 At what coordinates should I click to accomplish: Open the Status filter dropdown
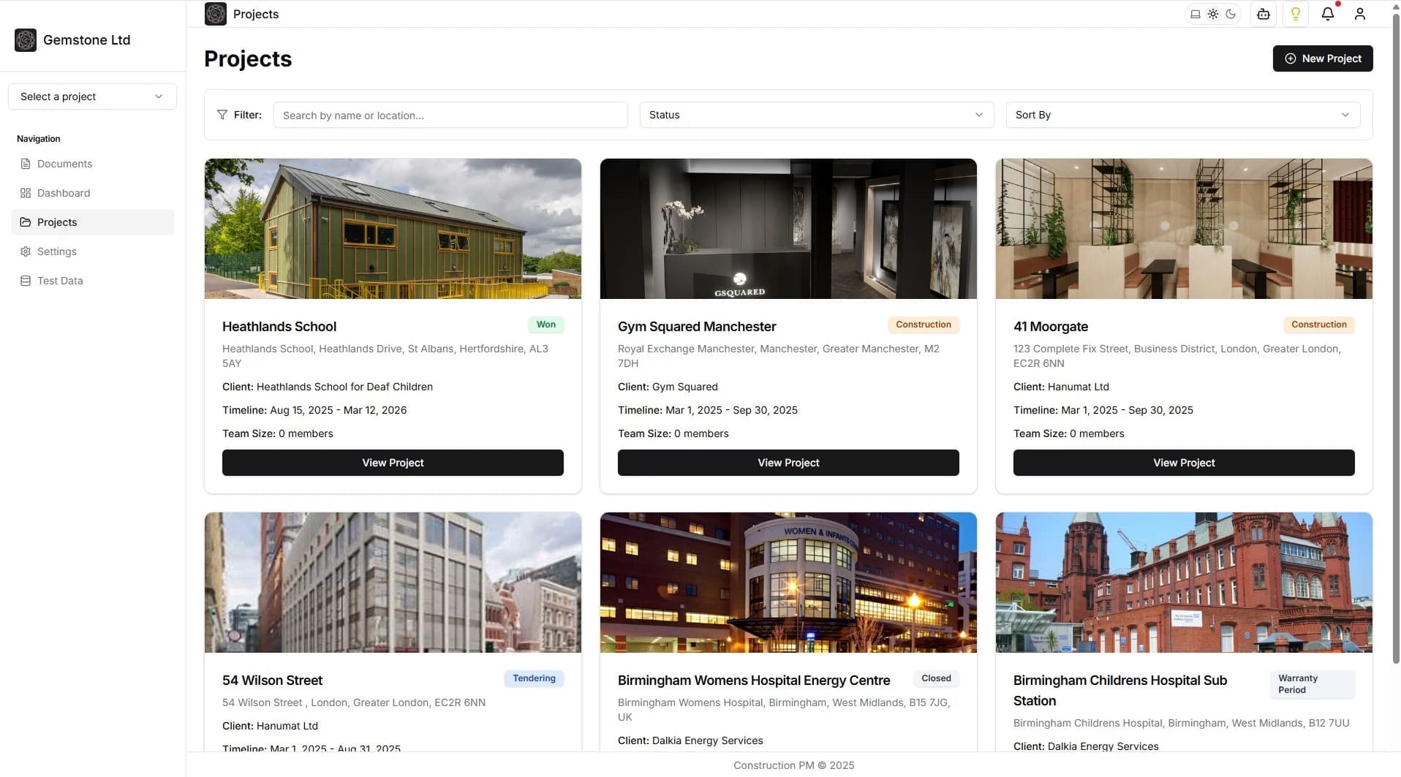tap(815, 114)
